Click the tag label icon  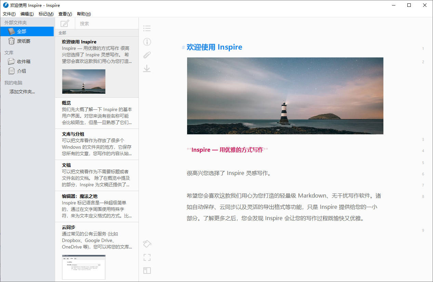(147, 244)
